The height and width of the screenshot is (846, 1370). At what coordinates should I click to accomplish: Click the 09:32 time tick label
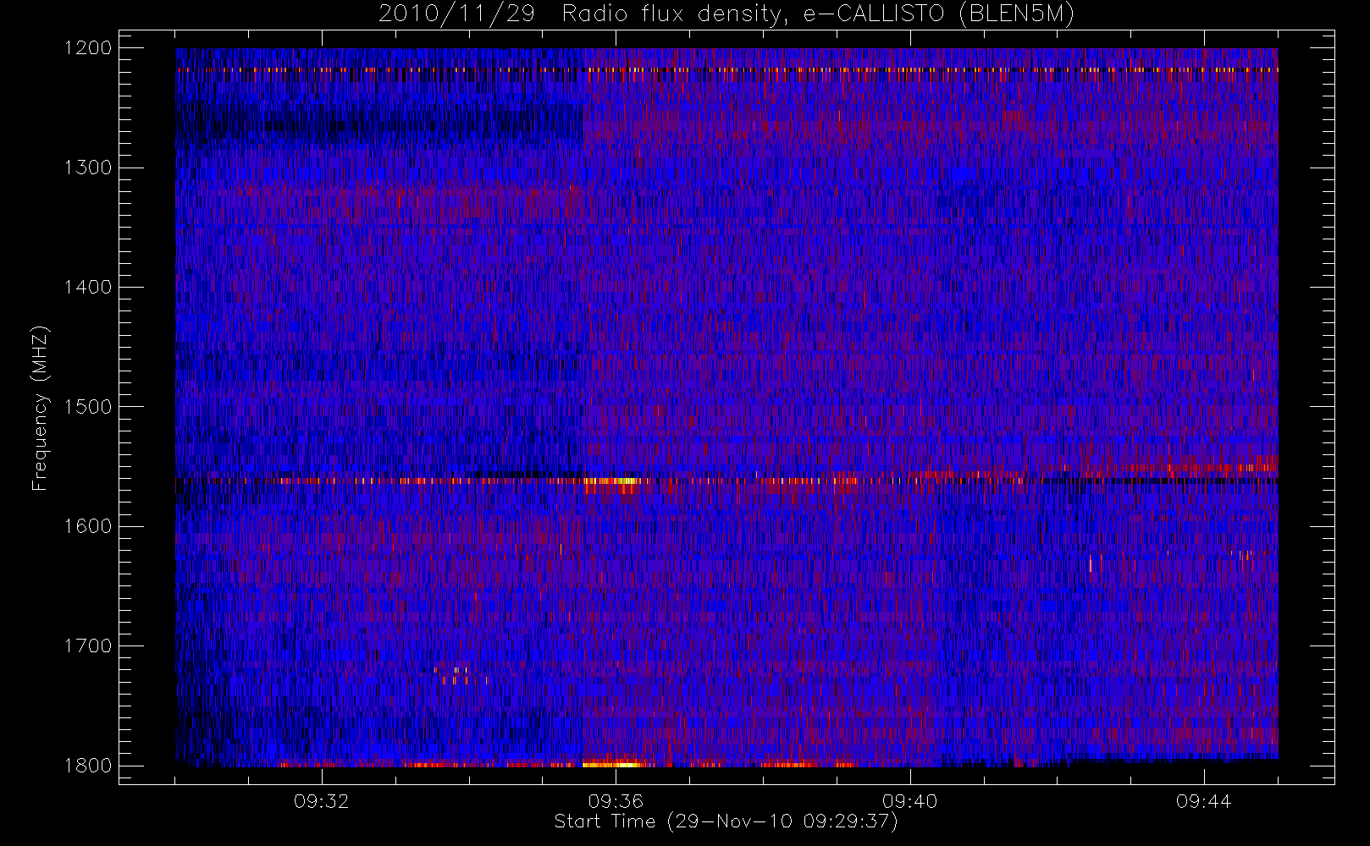[322, 801]
